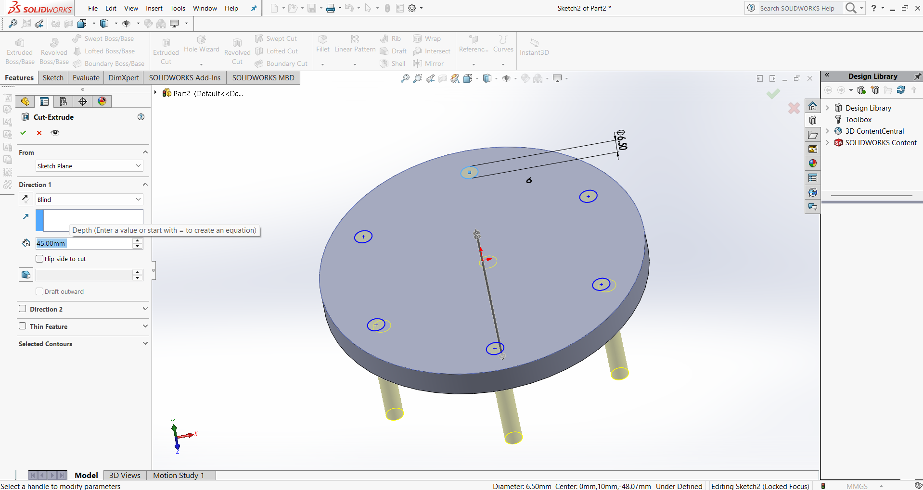Select the Toolbox item in Design Library

pos(859,119)
